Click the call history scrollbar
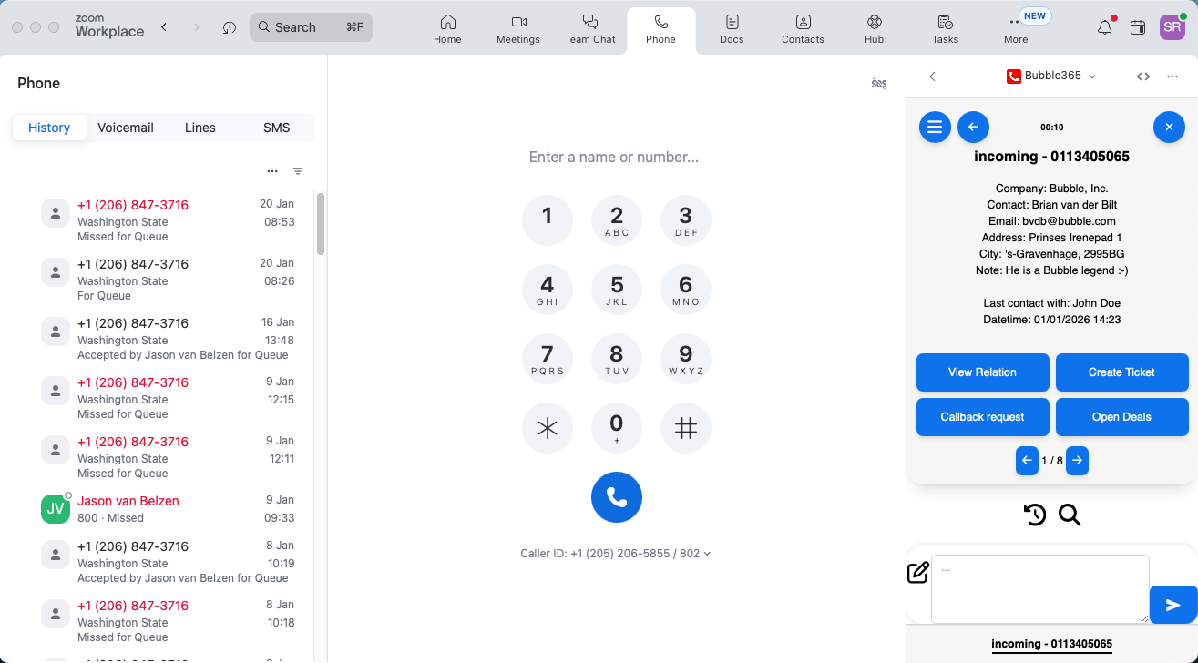This screenshot has height=663, width=1198. (320, 224)
